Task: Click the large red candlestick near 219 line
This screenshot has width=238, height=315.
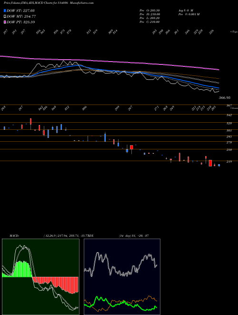Action: tap(210, 163)
